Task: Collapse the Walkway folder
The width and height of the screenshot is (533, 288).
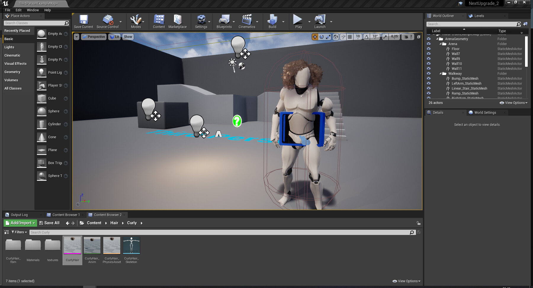Action: (x=440, y=74)
